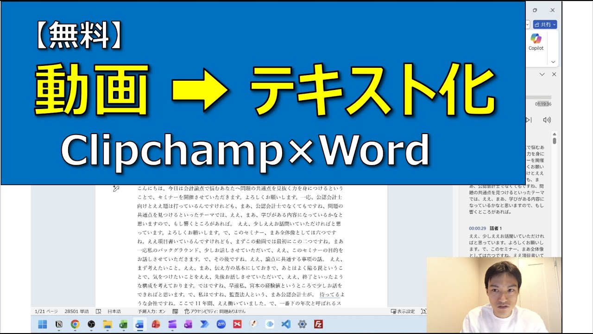The height and width of the screenshot is (334, 593).
Task: Open OneNote from the taskbar
Action: pyautogui.click(x=188, y=324)
